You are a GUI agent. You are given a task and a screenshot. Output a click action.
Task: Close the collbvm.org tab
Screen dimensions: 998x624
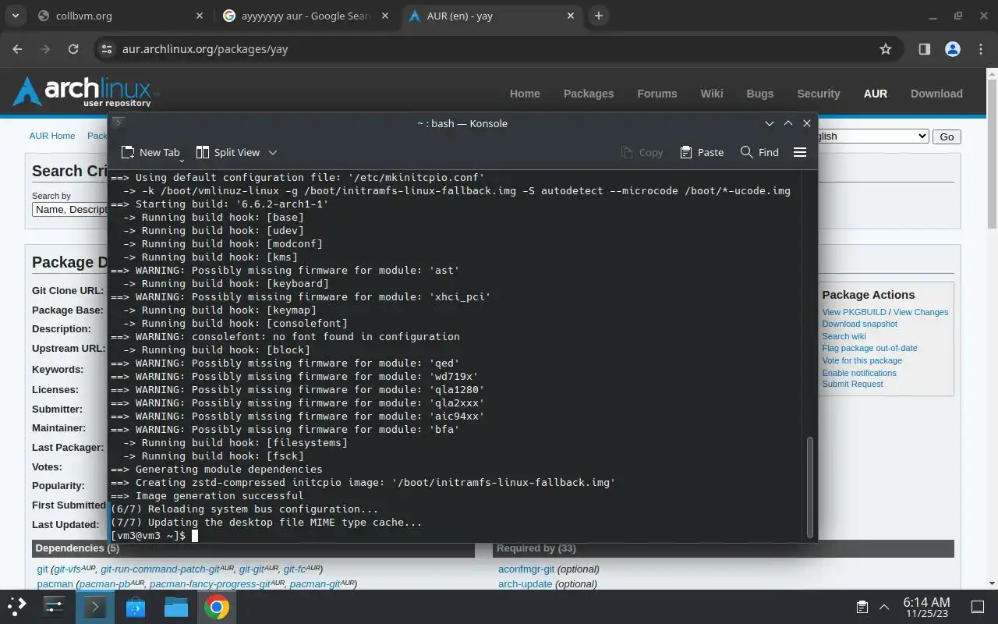click(x=200, y=16)
